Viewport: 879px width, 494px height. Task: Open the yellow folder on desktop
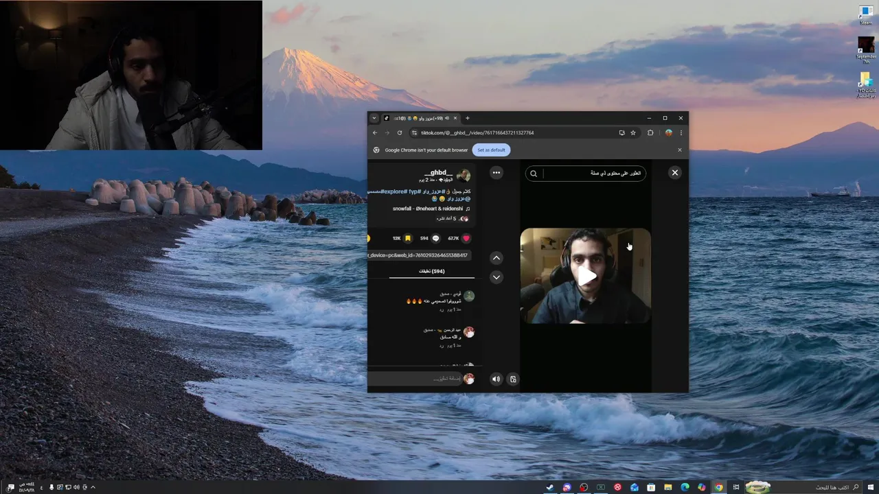(866, 84)
